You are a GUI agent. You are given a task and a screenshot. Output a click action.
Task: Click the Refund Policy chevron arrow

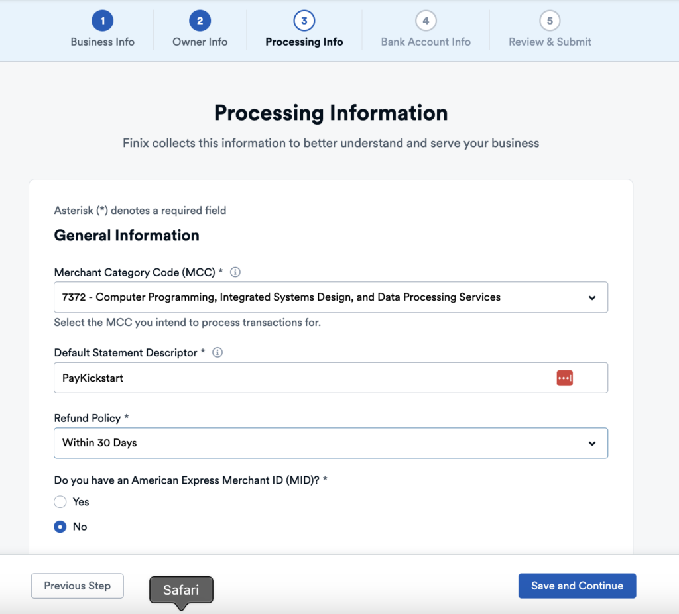[592, 443]
